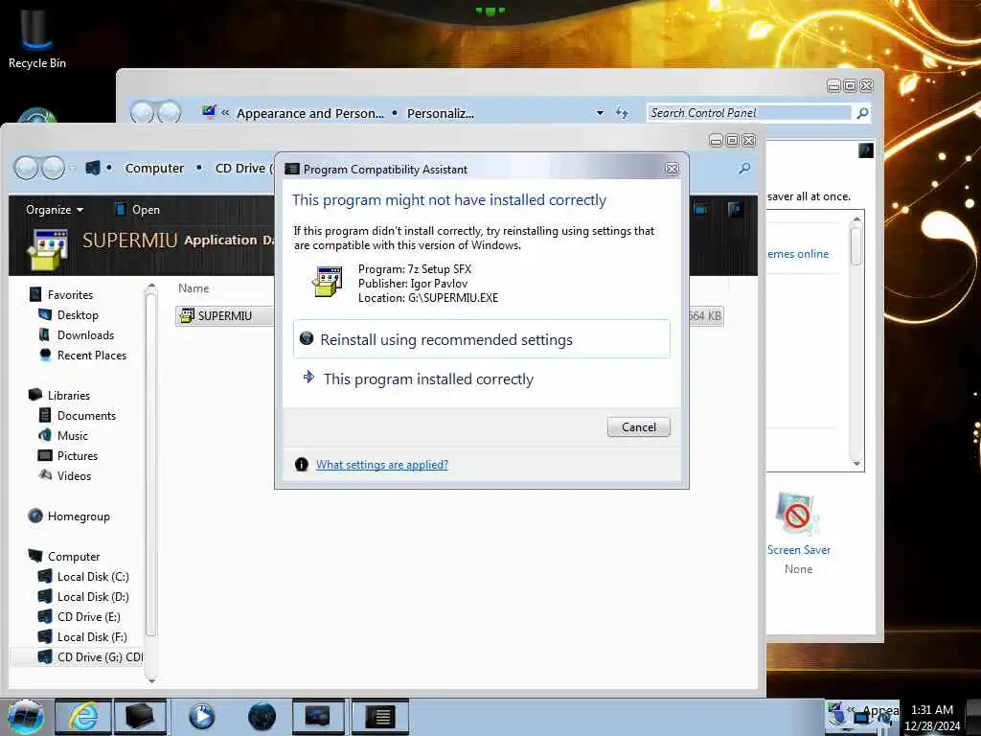
Task: Launch Internet Explorer from the taskbar
Action: click(x=83, y=717)
